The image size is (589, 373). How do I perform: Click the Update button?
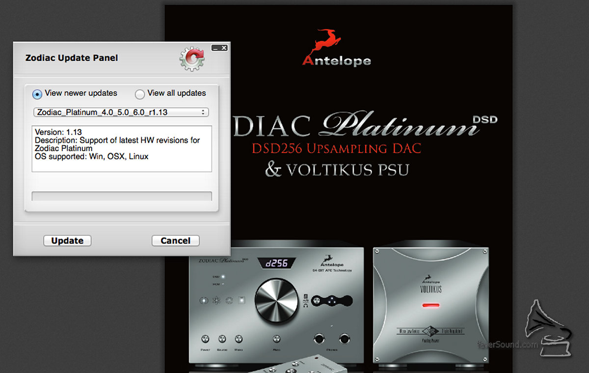click(67, 240)
